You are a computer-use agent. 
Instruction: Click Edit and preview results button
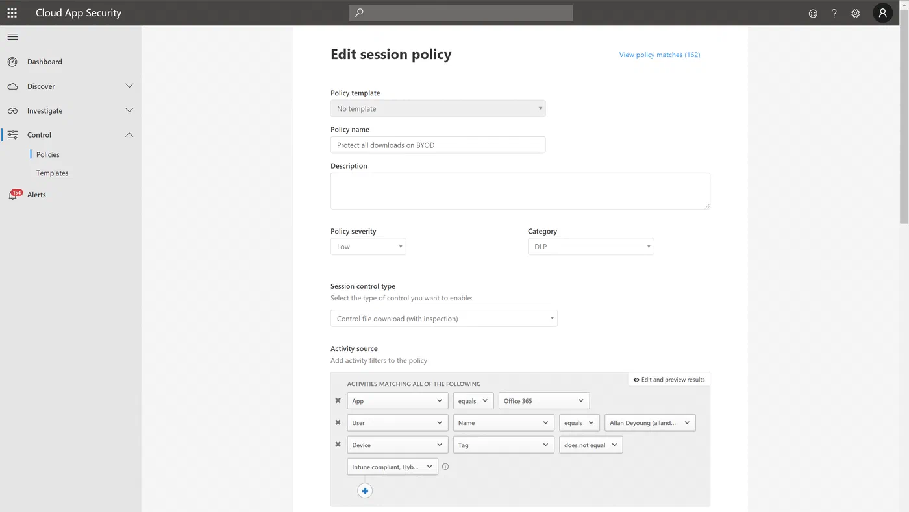tap(669, 380)
